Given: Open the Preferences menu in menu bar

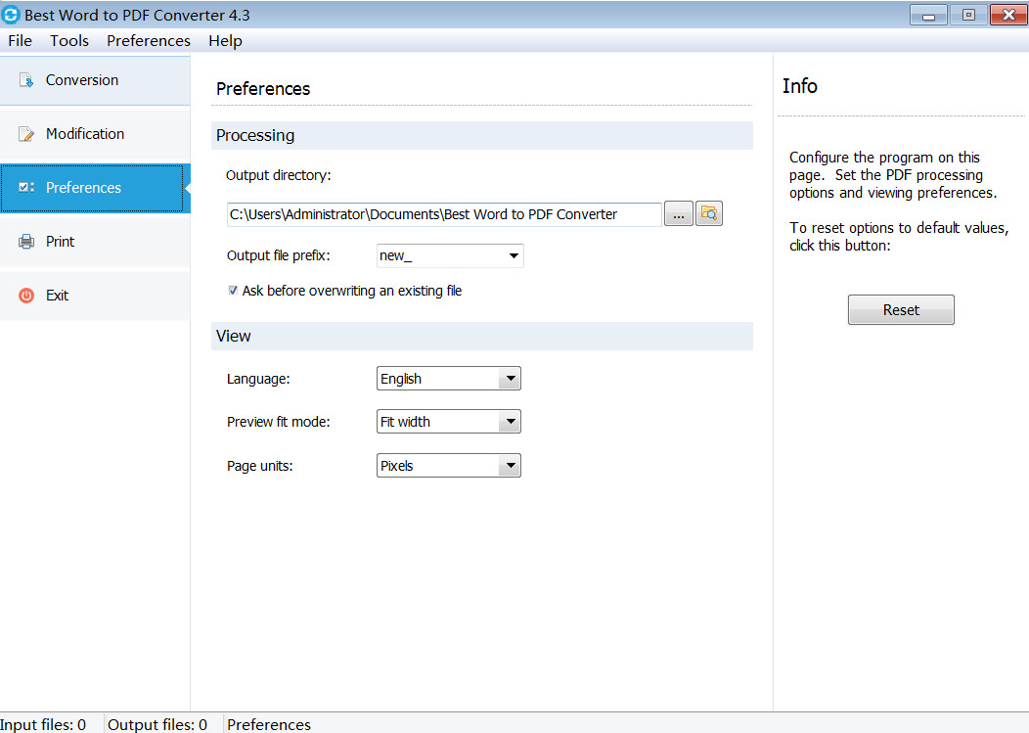Looking at the screenshot, I should pyautogui.click(x=149, y=41).
